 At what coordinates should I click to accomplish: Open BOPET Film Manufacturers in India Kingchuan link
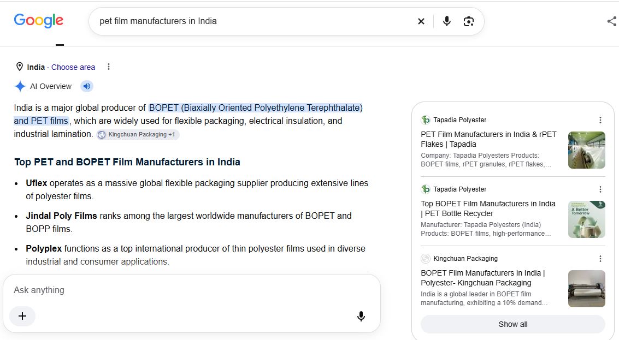(483, 278)
